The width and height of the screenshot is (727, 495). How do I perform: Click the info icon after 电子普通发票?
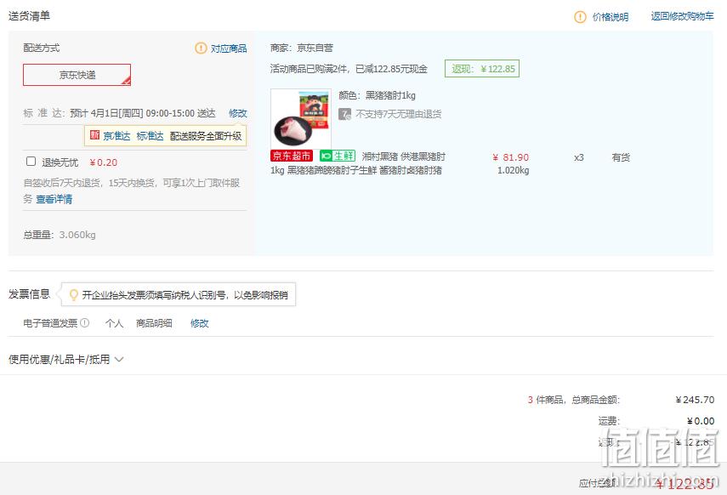point(85,323)
